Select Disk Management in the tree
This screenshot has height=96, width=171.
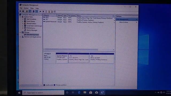point(33,35)
